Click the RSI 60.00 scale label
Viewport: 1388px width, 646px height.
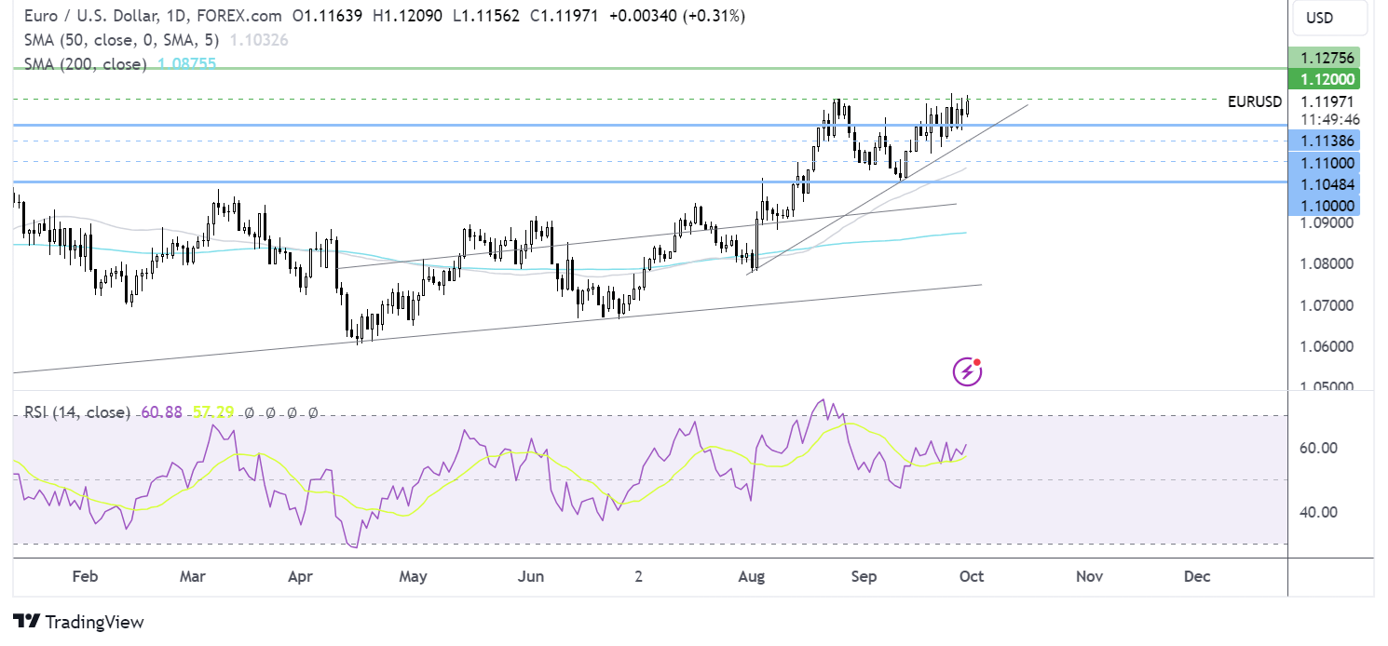1319,448
